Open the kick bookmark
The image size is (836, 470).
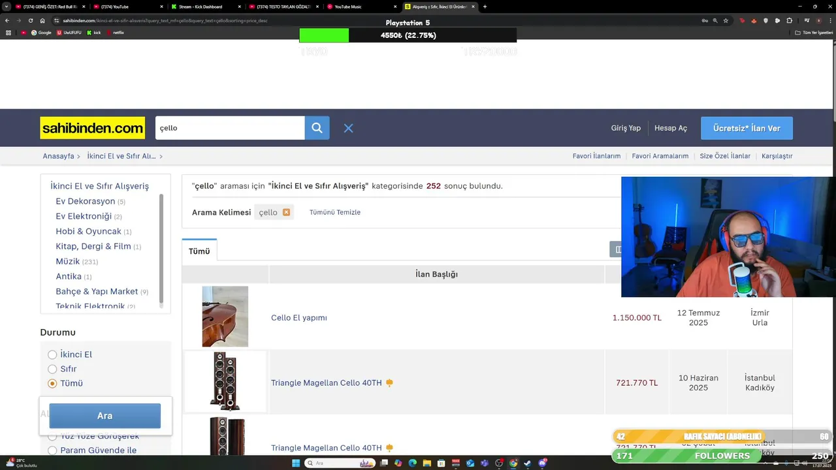(94, 33)
